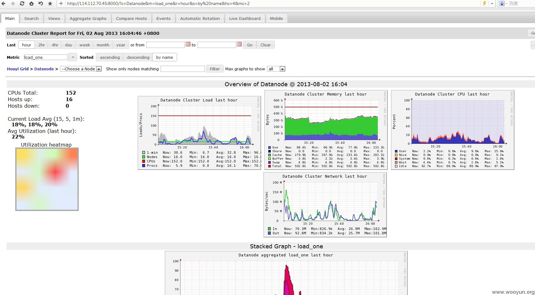Open the Datanode Cluster CPU graph

tap(453, 130)
